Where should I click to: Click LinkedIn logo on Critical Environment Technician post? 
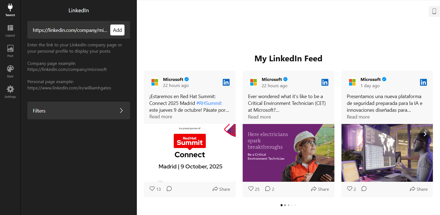click(x=325, y=82)
